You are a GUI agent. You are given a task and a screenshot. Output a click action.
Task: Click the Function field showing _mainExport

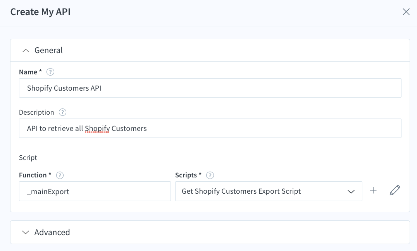point(95,191)
